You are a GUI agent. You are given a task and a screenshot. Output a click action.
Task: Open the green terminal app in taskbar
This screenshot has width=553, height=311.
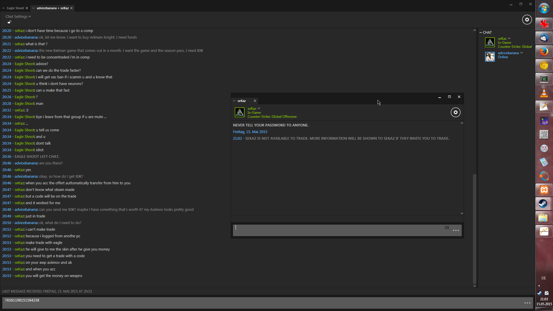544,79
